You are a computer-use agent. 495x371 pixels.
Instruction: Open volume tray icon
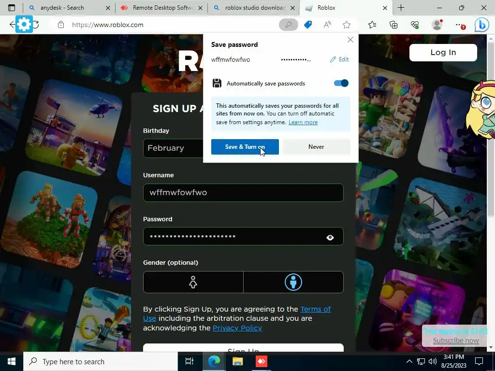[433, 361]
